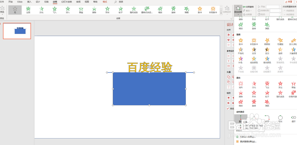Image resolution: width=297 pixels, height=145 pixels.
Task: Click the 共享 Share button
Action: point(289,2)
